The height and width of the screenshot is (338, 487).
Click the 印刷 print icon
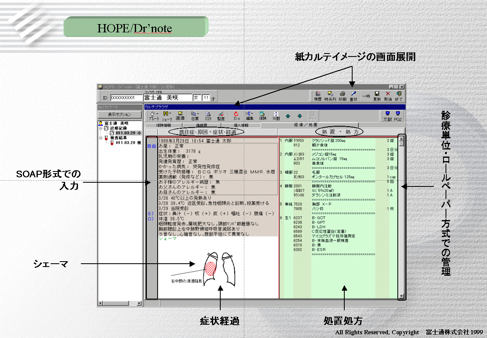(x=343, y=96)
